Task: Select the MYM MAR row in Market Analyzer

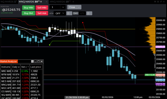Action: coord(21,74)
